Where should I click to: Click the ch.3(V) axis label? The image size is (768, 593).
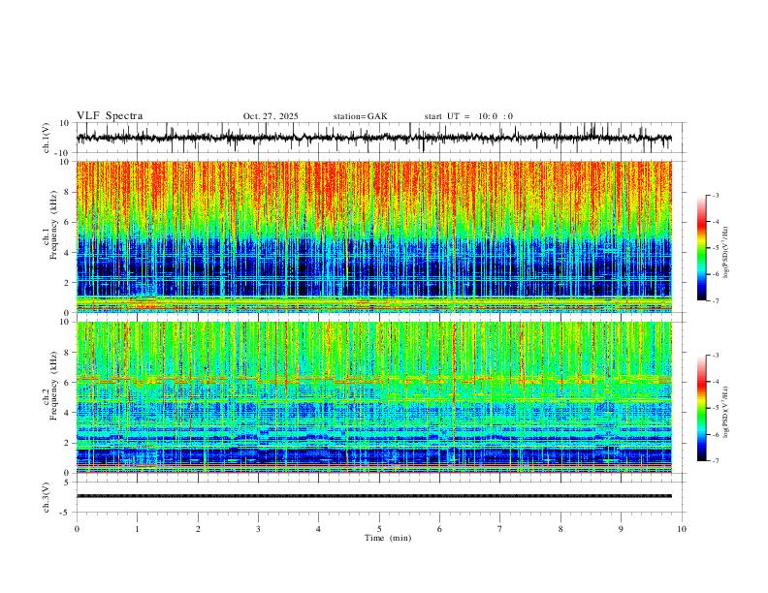point(47,497)
